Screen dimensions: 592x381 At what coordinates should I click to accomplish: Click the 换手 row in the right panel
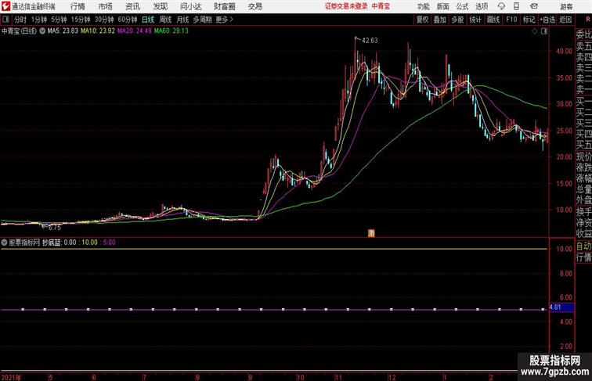583,212
